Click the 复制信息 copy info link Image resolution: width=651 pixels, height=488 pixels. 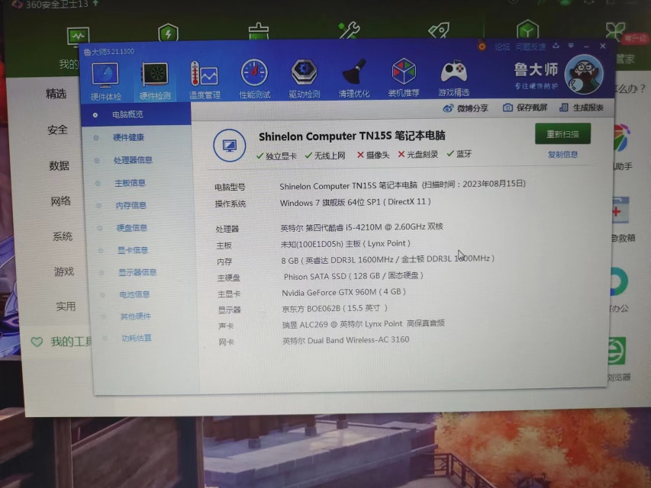click(562, 154)
